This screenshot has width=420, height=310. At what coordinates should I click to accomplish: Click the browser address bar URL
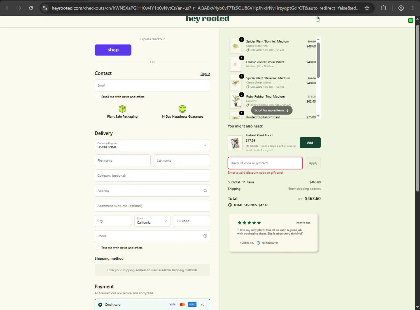tap(206, 8)
